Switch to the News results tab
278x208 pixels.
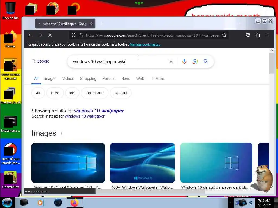point(126,79)
